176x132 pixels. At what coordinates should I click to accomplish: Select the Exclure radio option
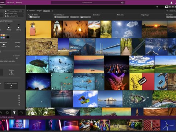click(11, 72)
